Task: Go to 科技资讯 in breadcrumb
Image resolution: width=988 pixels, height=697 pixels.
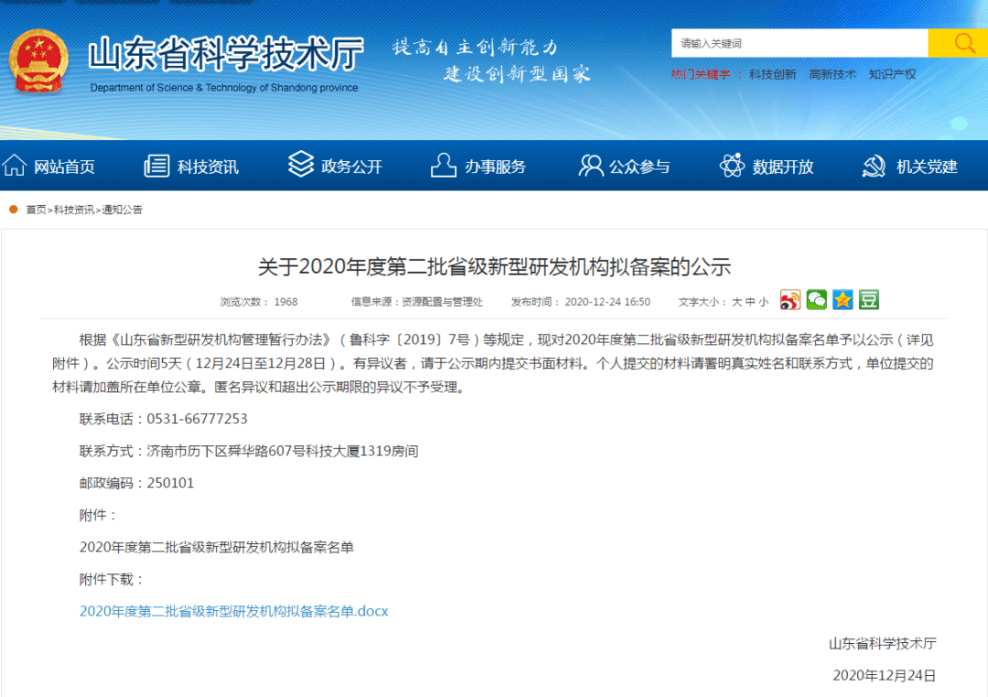Action: point(74,209)
